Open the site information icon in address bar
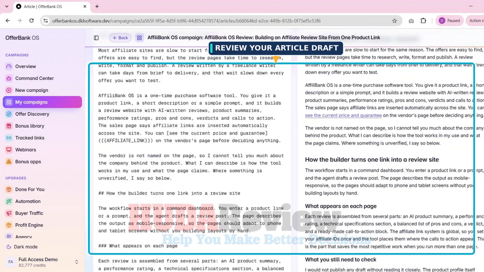Screen dimensions: 484x272 pos(46,21)
